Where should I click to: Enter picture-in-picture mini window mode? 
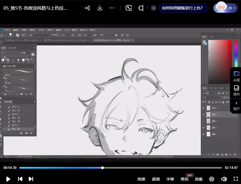tap(129, 8)
